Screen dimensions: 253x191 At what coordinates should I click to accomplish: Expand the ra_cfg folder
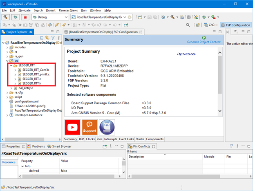click(7, 92)
